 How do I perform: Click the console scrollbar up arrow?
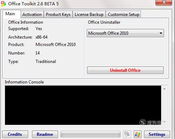coord(164,89)
